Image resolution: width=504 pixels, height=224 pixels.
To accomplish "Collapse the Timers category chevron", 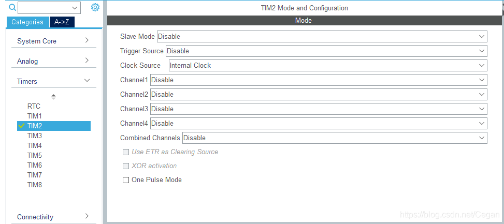I will tap(87, 81).
